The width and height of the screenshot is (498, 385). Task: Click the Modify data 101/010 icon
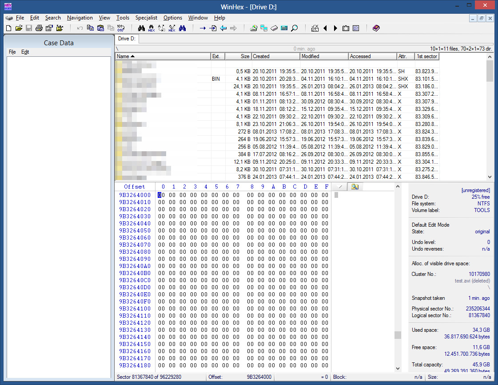tap(121, 28)
